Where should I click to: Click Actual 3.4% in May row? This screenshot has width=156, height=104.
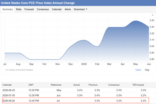80,90
